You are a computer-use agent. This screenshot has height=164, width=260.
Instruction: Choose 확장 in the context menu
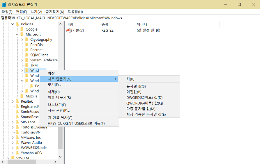click(79, 73)
